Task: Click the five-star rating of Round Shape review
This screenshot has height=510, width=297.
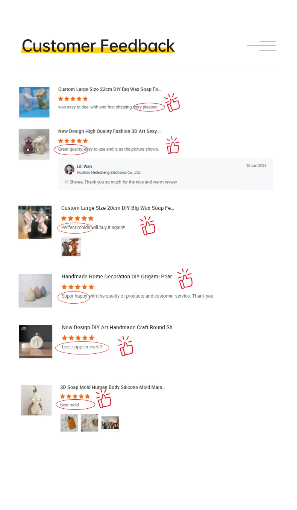Action: click(x=78, y=338)
